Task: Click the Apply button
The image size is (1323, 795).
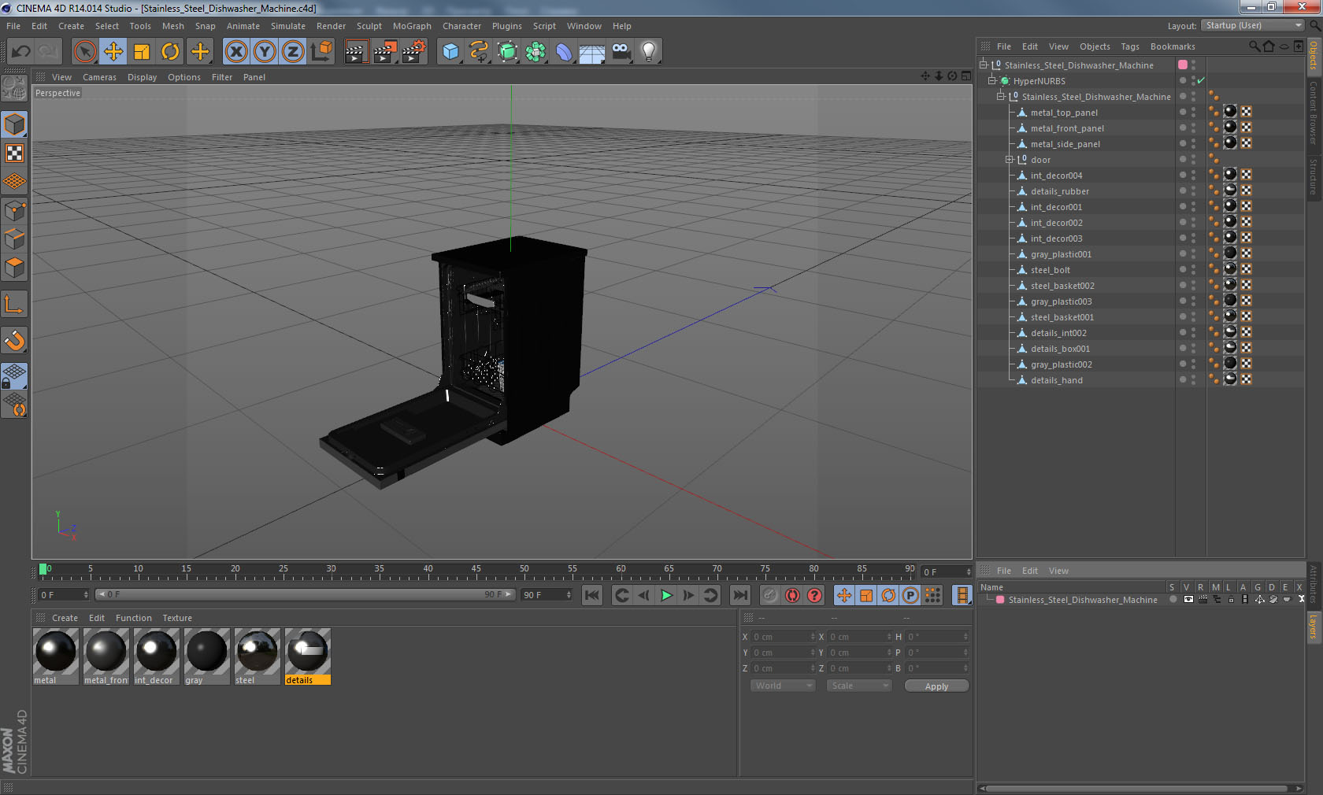Action: click(936, 686)
